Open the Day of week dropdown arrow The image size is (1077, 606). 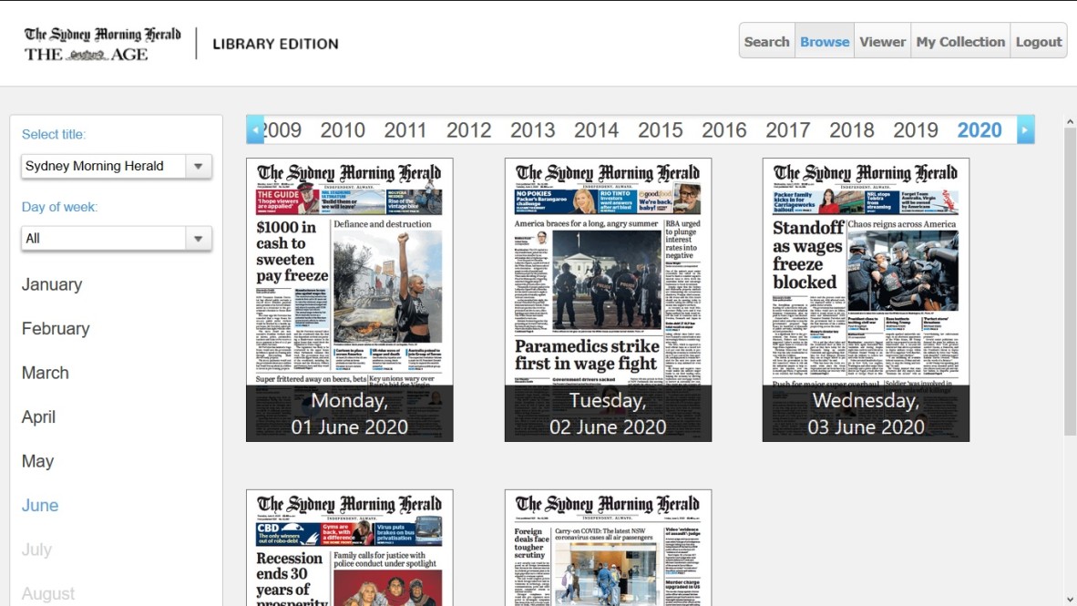tap(199, 239)
